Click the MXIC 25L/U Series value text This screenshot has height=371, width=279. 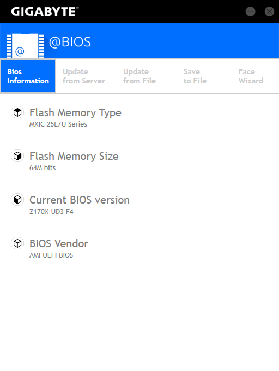58,124
